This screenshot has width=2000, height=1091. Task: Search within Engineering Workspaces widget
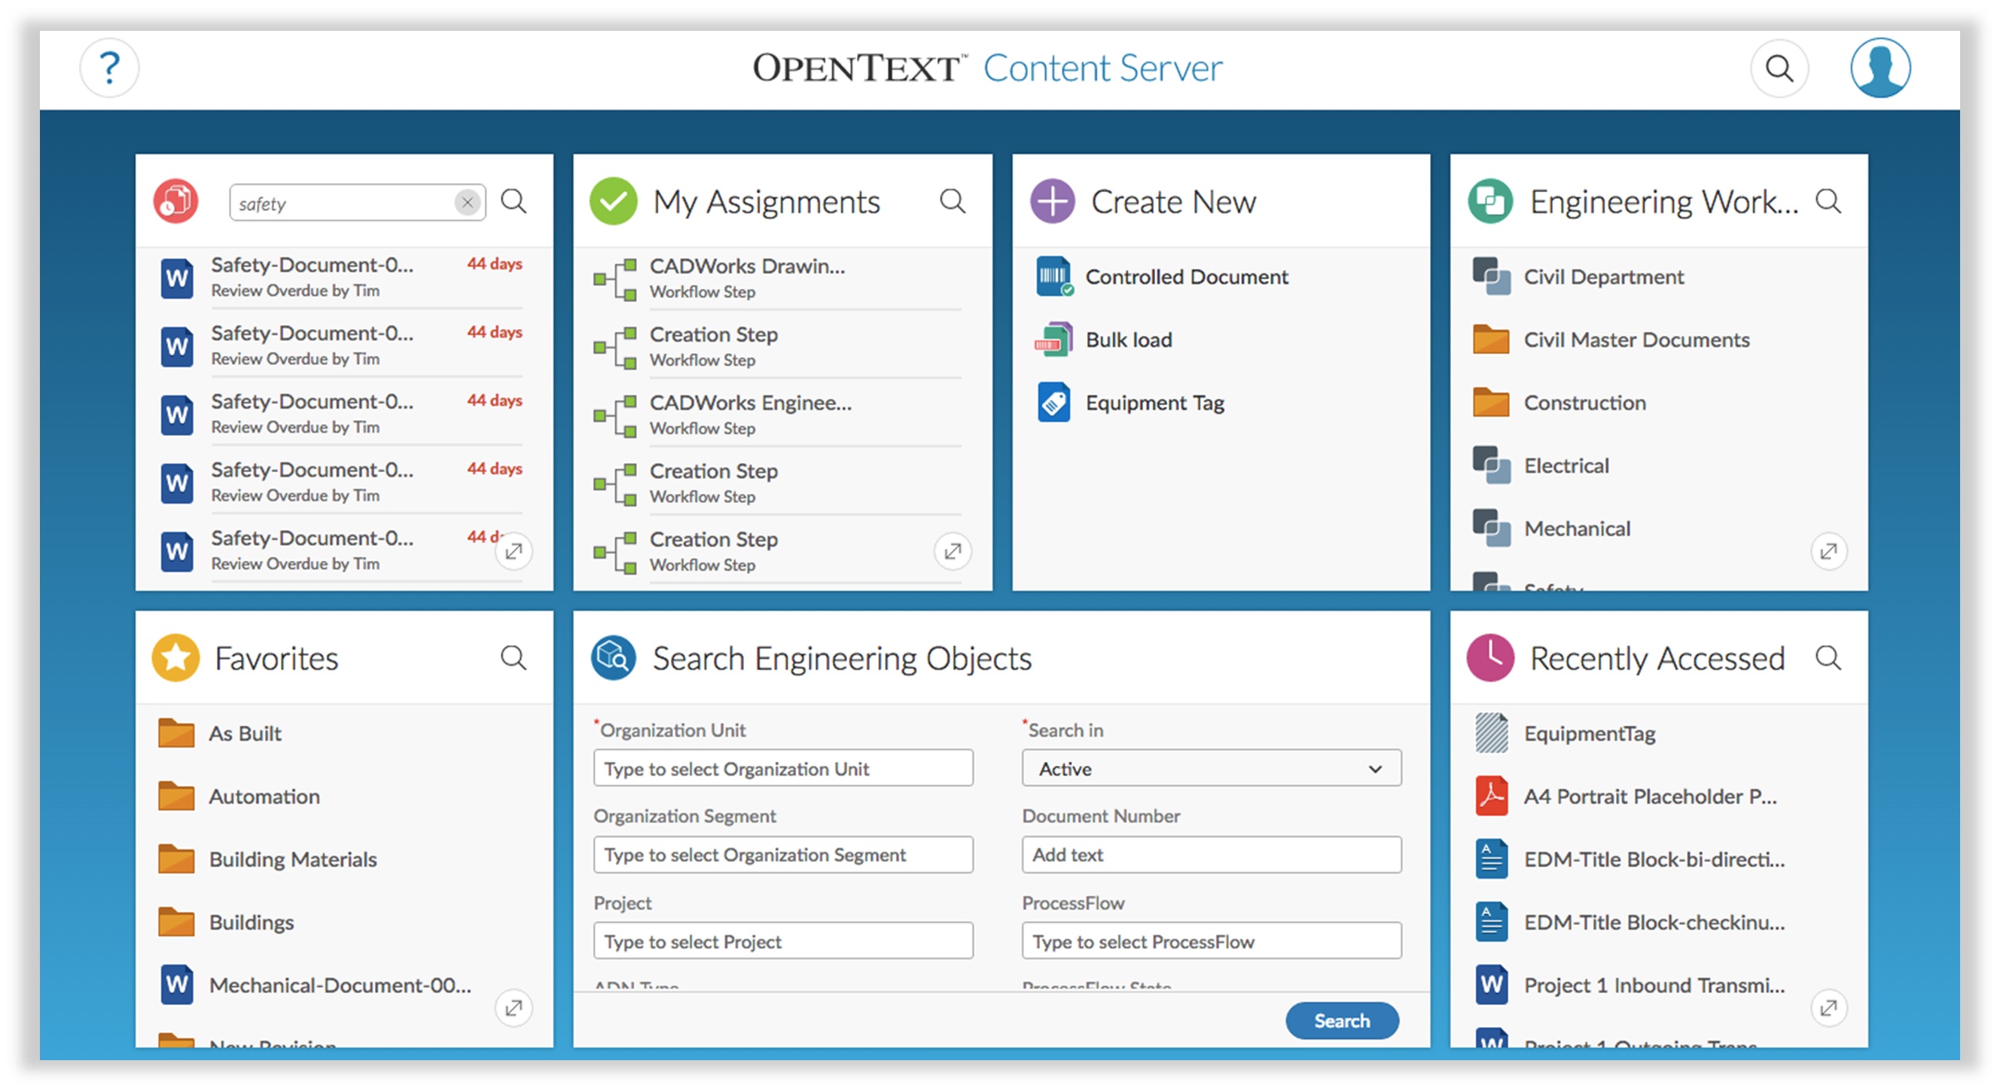click(x=1828, y=201)
